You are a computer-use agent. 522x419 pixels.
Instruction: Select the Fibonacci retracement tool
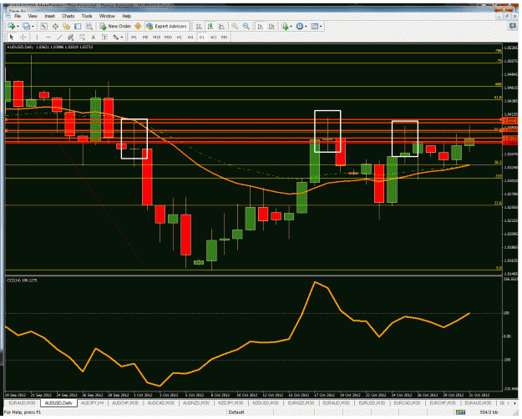point(82,37)
